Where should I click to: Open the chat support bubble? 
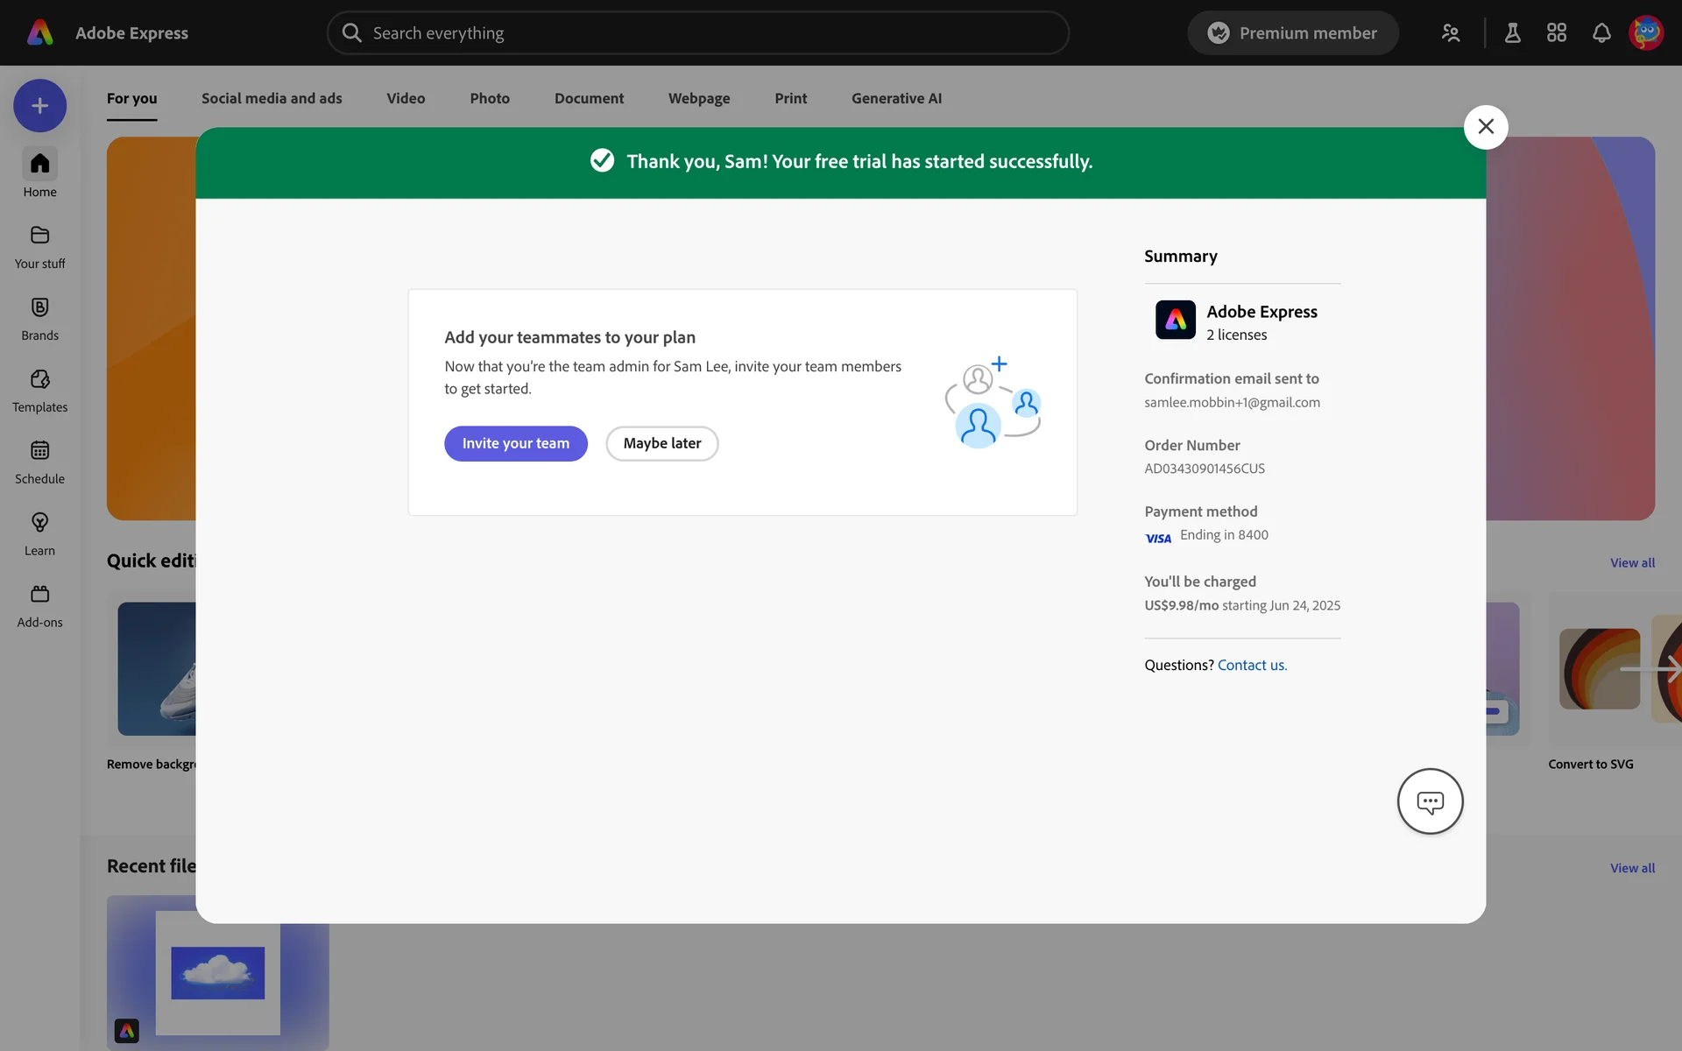click(1430, 801)
